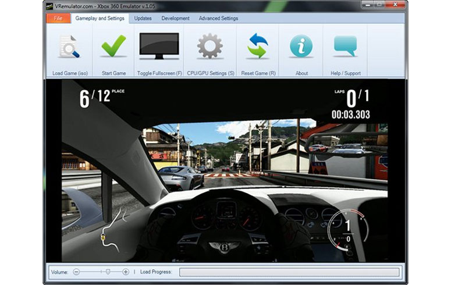Click the Load Progress bar
The height and width of the screenshot is (285, 451).
tap(289, 272)
